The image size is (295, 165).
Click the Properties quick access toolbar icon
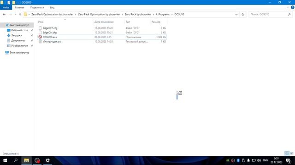click(9, 2)
